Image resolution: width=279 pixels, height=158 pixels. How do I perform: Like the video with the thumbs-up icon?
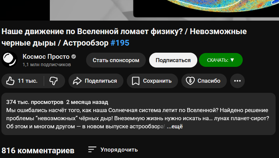pyautogui.click(x=11, y=81)
